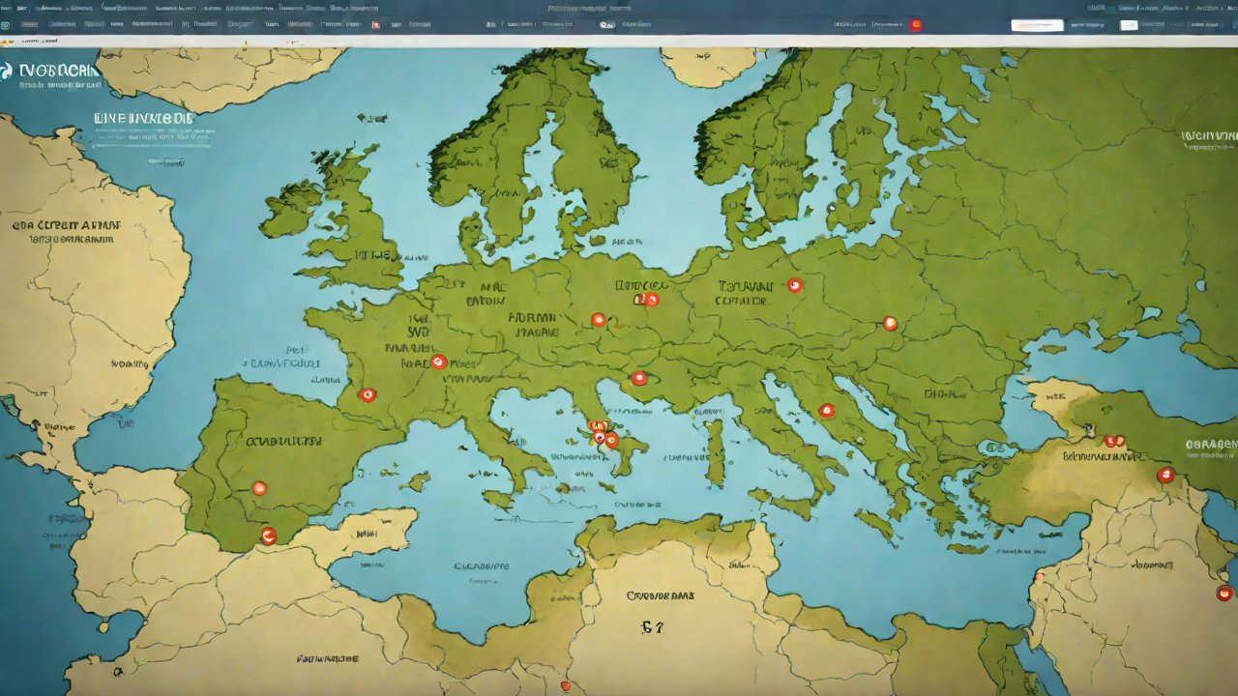Select the red map marker in southern Spain
The width and height of the screenshot is (1238, 696).
click(268, 536)
